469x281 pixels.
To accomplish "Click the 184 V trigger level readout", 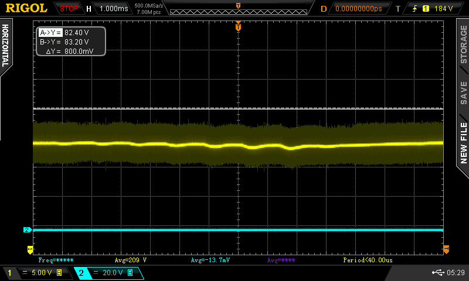I will [444, 9].
